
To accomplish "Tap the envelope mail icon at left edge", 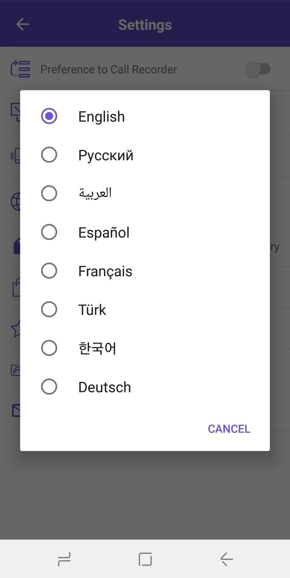I will [x=16, y=410].
